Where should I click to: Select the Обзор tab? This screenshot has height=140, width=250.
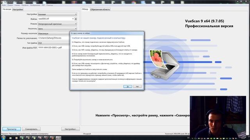pyautogui.click(x=85, y=9)
